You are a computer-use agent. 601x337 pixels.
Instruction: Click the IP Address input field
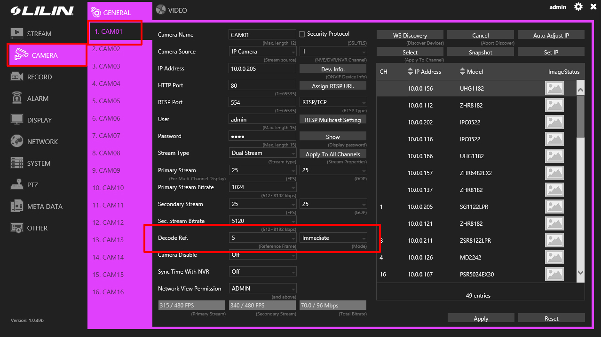click(x=262, y=69)
